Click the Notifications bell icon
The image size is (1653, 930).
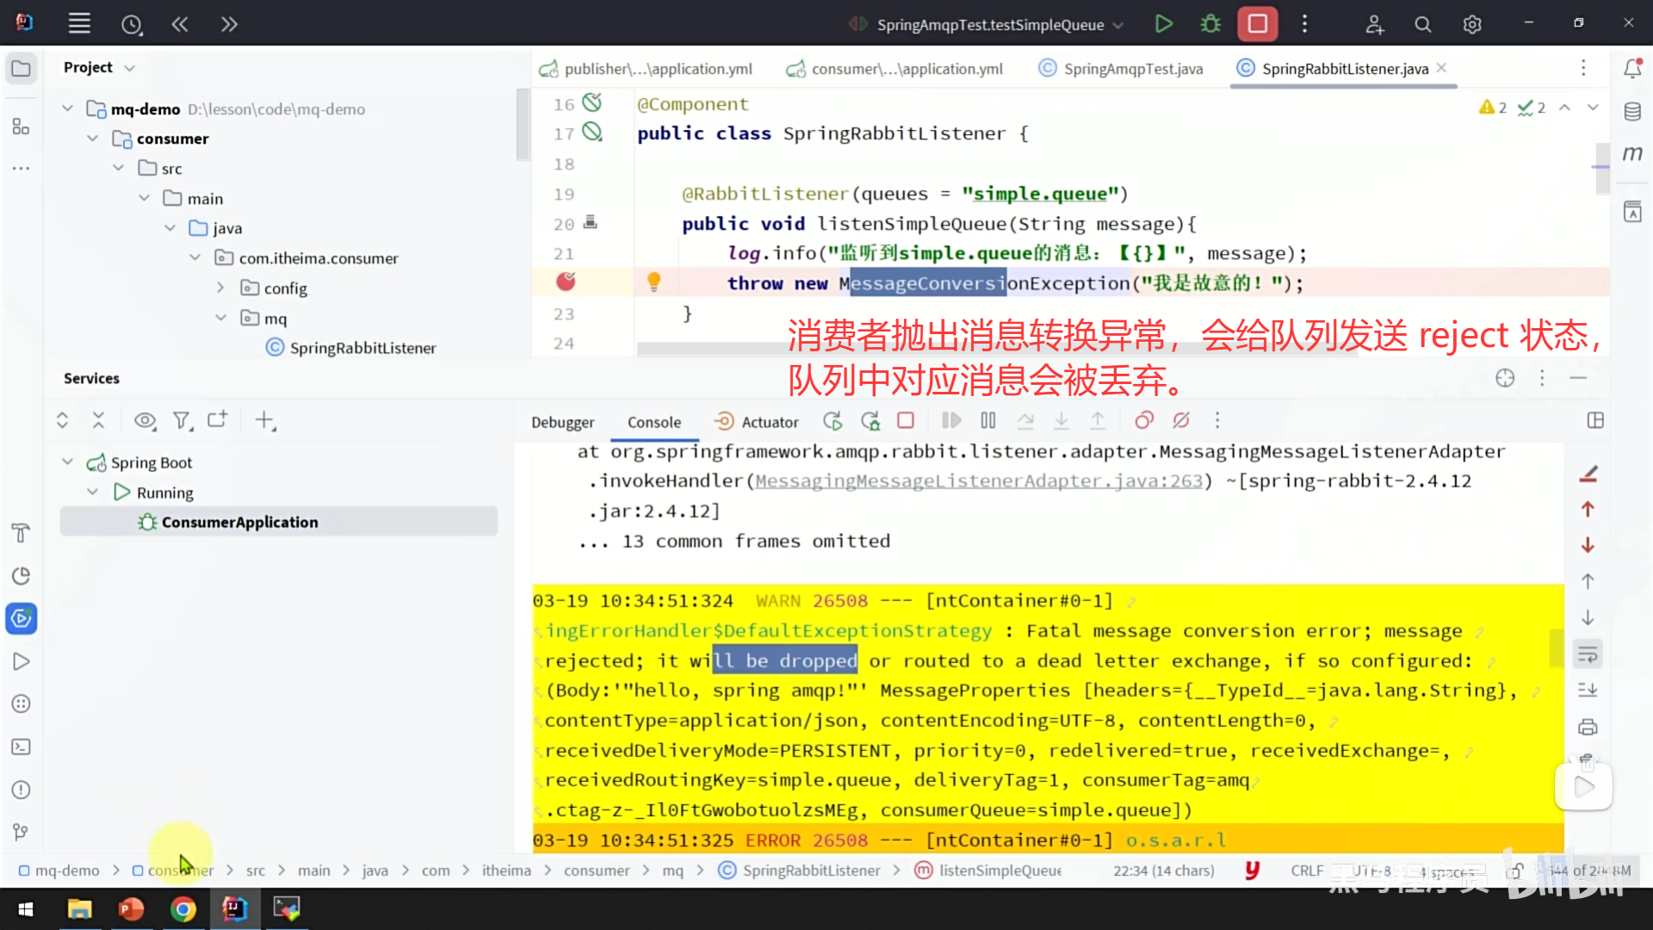click(x=1632, y=68)
